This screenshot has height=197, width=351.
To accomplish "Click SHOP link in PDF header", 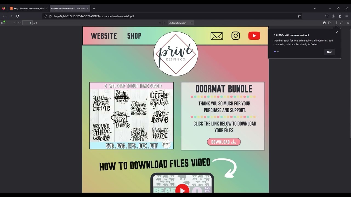I will 134,36.
